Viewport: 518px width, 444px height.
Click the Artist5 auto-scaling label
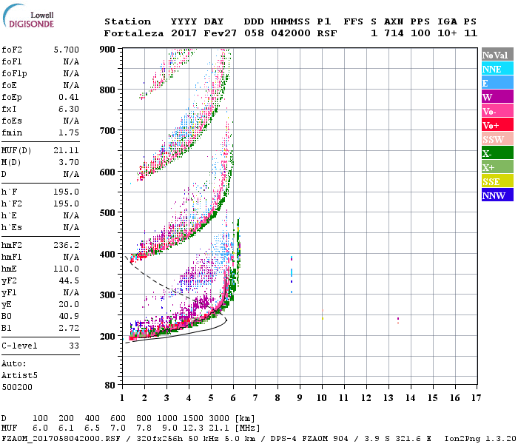19,376
